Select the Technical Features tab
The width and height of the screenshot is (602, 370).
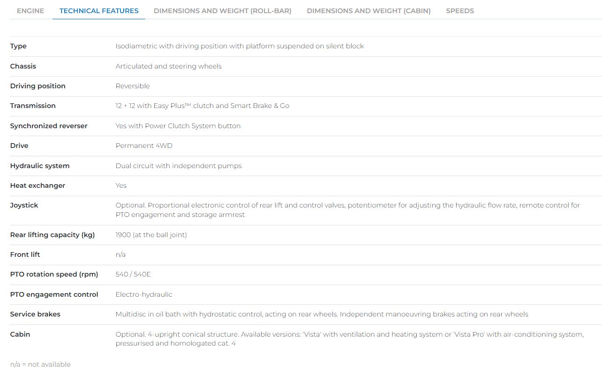99,11
